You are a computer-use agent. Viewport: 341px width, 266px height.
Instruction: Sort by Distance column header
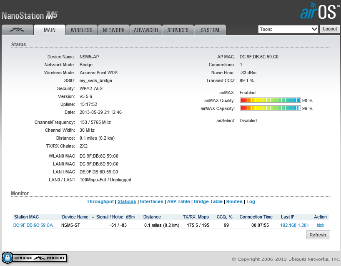pyautogui.click(x=152, y=217)
